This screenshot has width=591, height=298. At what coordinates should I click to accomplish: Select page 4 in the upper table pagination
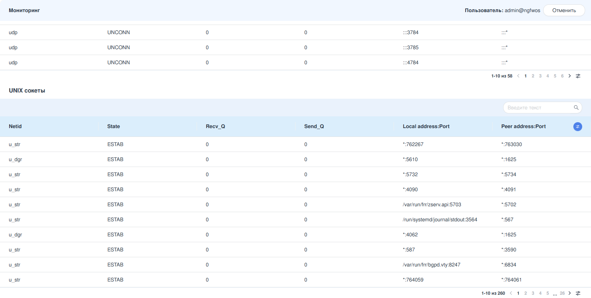(x=548, y=76)
